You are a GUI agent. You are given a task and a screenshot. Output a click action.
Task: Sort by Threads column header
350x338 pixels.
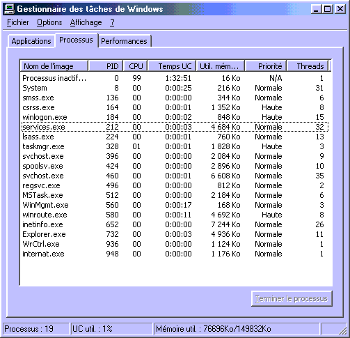click(x=308, y=66)
